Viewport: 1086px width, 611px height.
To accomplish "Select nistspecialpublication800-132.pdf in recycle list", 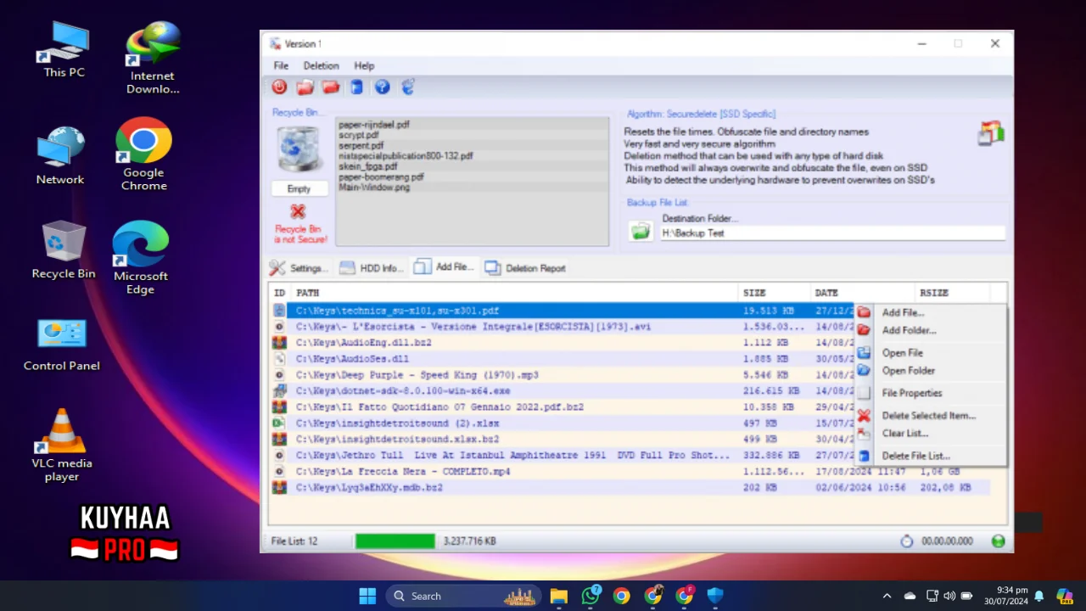I will click(406, 156).
